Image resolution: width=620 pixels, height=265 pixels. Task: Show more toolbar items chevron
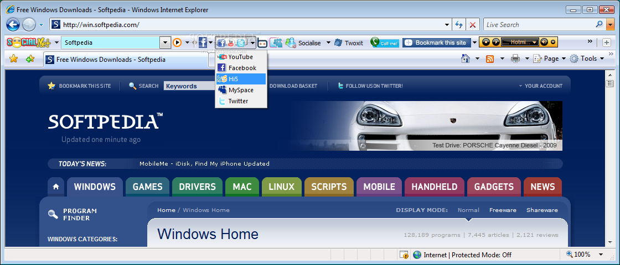590,41
